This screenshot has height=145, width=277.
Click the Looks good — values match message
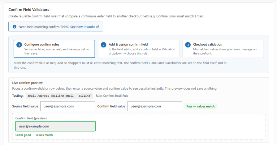34,135
